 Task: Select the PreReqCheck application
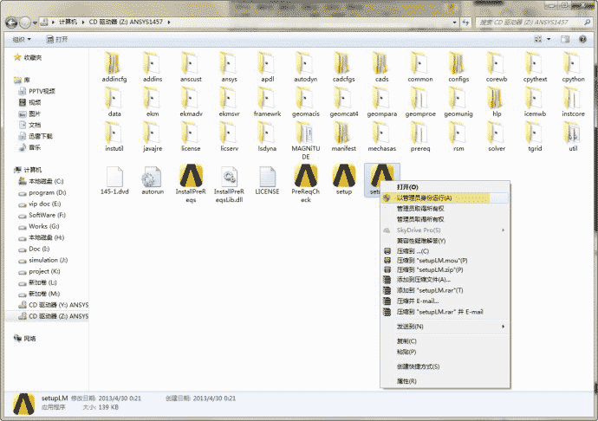(x=305, y=185)
